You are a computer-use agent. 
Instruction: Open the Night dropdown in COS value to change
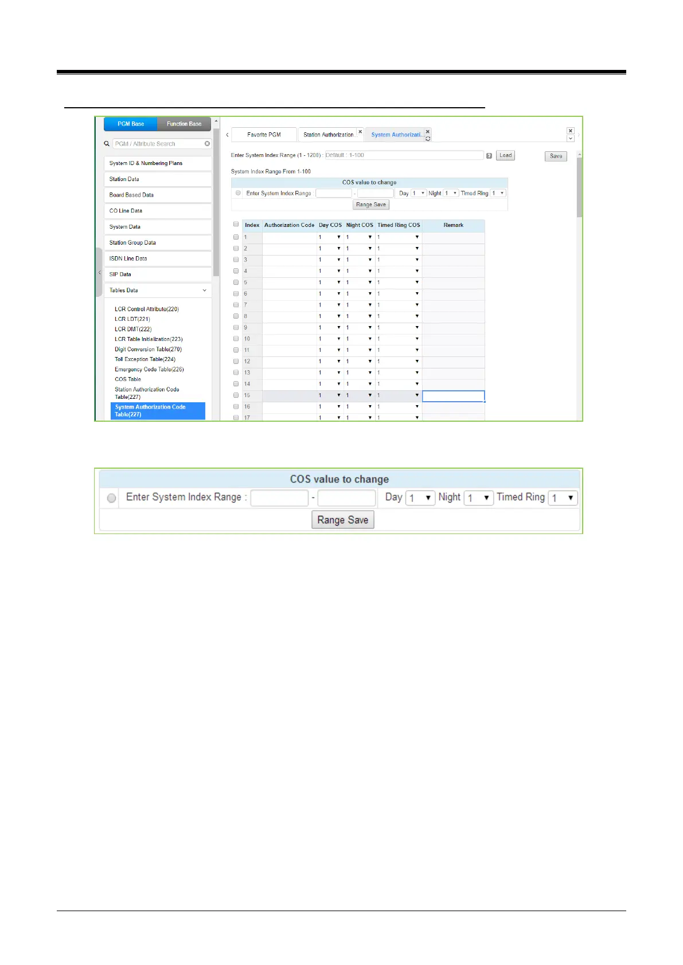point(451,193)
